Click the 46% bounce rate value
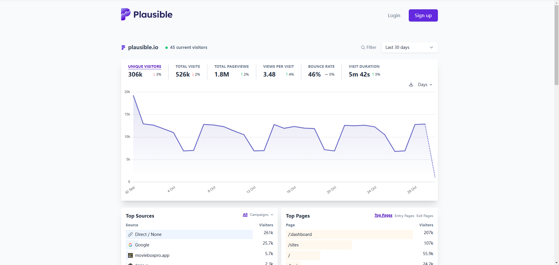This screenshot has height=265, width=559. tap(314, 74)
